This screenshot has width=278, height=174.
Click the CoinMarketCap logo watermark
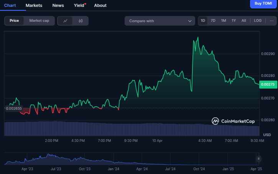coord(233,121)
